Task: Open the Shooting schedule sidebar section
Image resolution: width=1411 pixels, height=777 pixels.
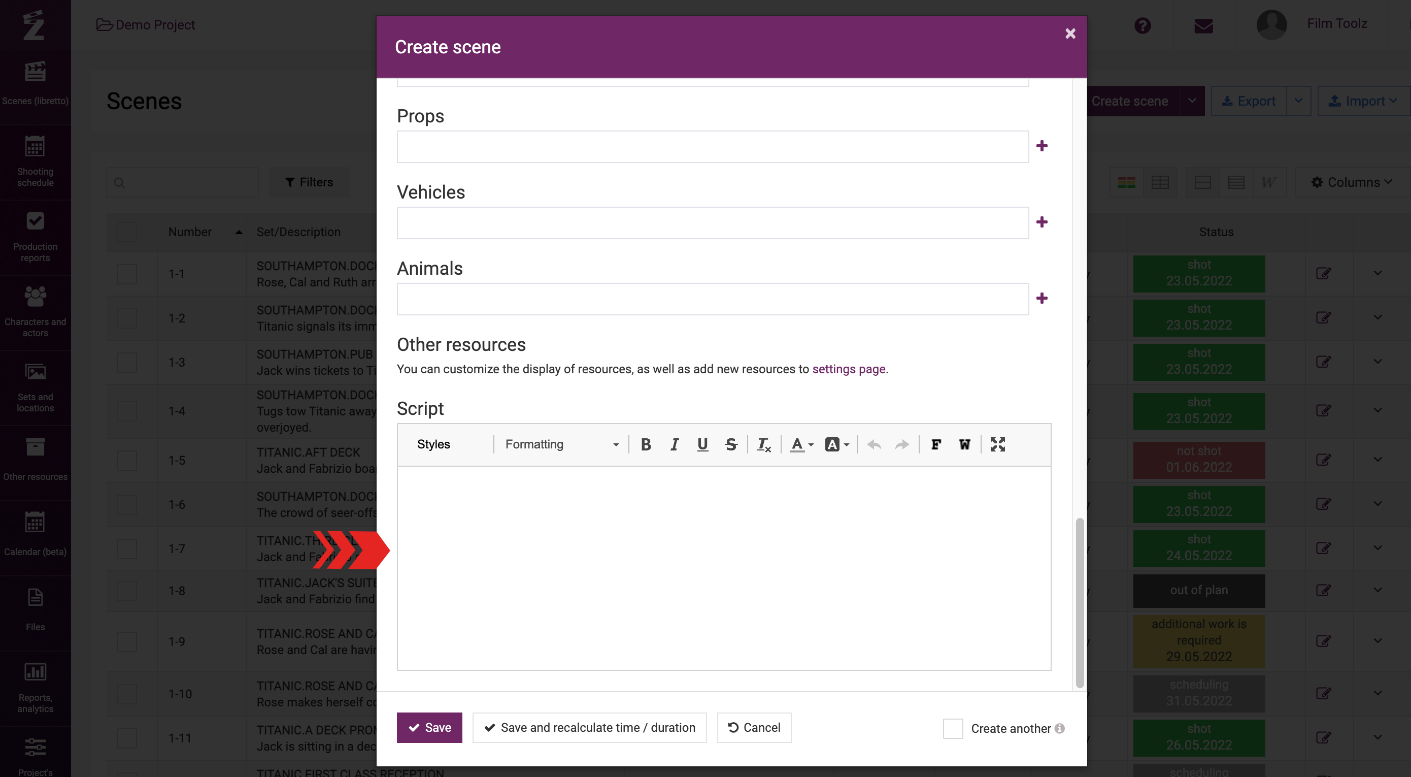Action: [36, 161]
